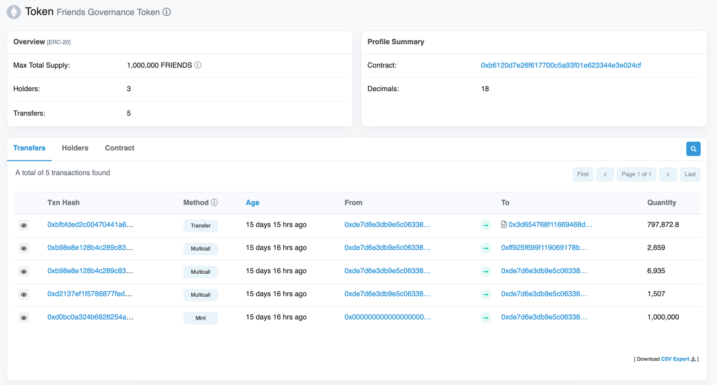Open transaction 0xbfbfded2c00470441a6
The height and width of the screenshot is (385, 717).
[x=90, y=225]
